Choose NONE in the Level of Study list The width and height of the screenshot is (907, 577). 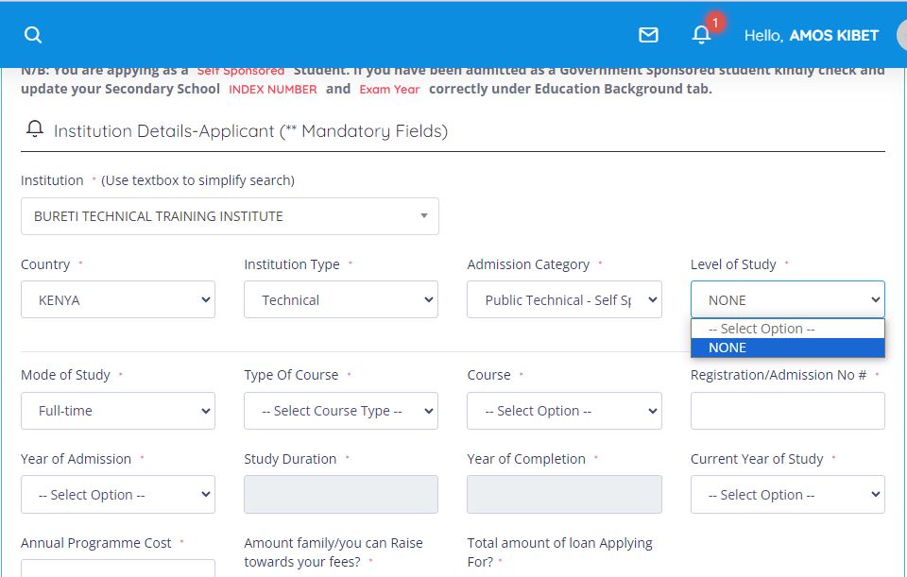[787, 348]
